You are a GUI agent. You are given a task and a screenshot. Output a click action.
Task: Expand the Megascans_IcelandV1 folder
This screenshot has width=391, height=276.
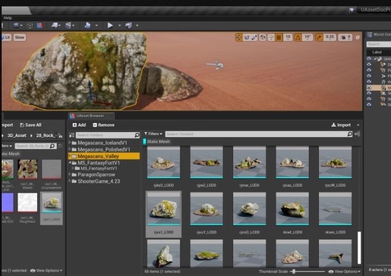[x=70, y=143]
